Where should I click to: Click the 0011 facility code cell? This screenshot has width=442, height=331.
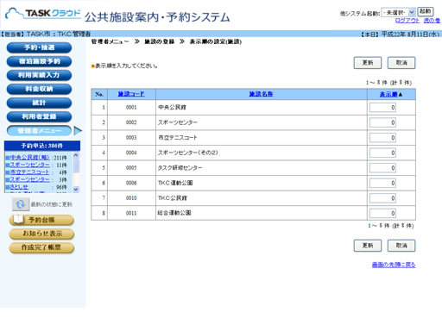tap(131, 213)
